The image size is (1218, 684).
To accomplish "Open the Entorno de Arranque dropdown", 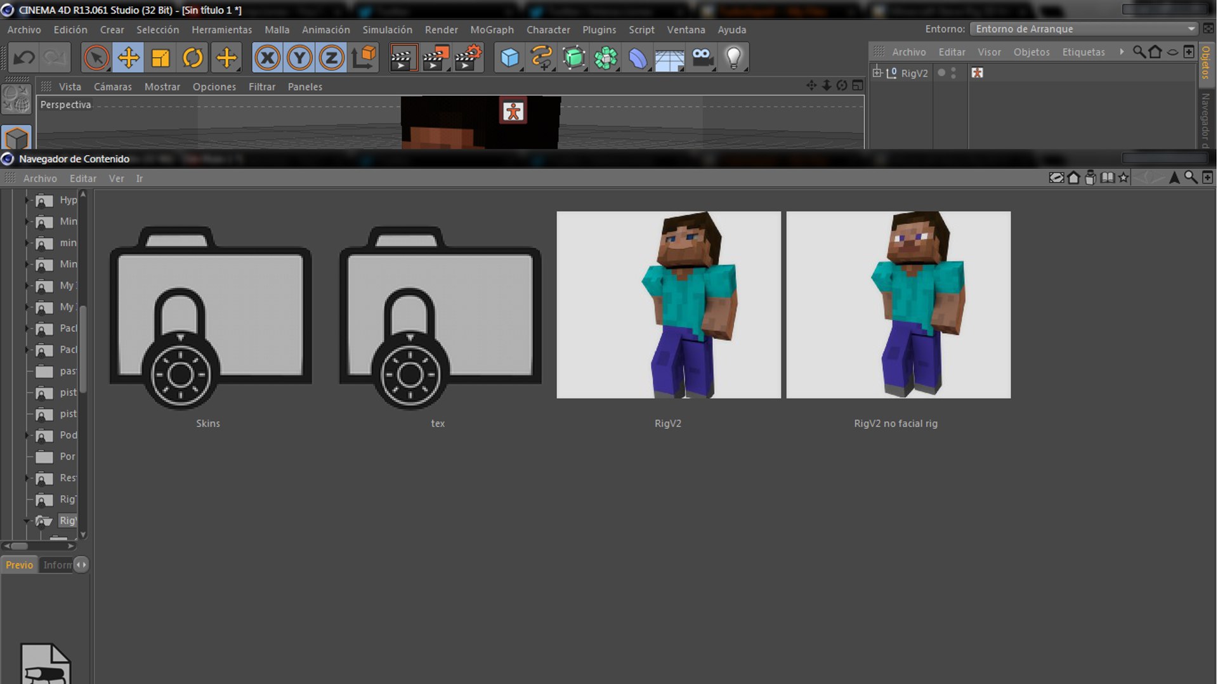I will coord(1084,29).
